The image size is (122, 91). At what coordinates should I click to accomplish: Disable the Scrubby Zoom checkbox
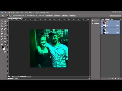point(37,16)
